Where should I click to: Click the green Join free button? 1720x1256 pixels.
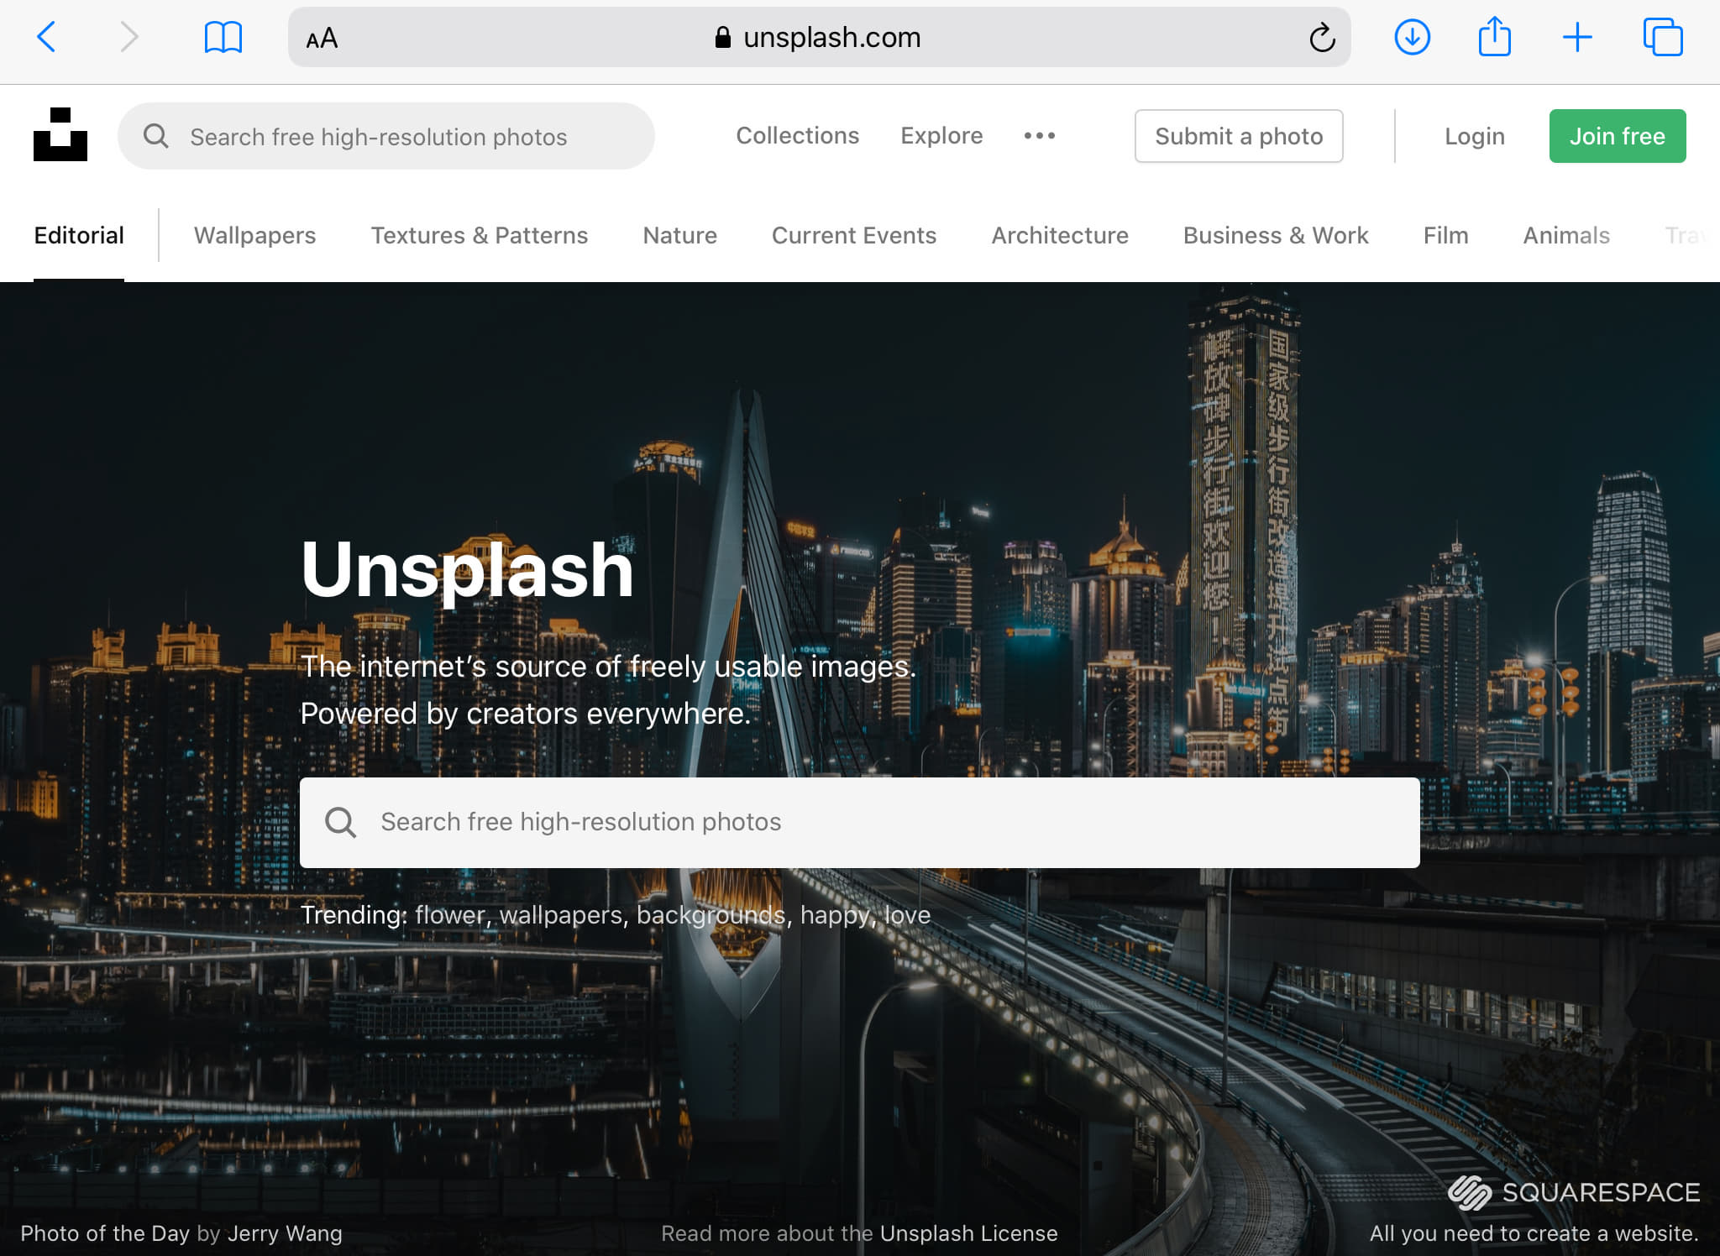click(x=1617, y=136)
